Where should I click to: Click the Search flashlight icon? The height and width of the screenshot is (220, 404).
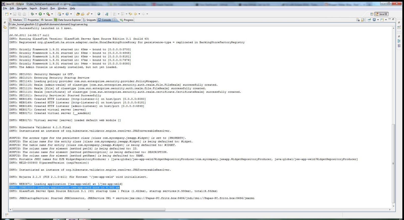[x=88, y=14]
